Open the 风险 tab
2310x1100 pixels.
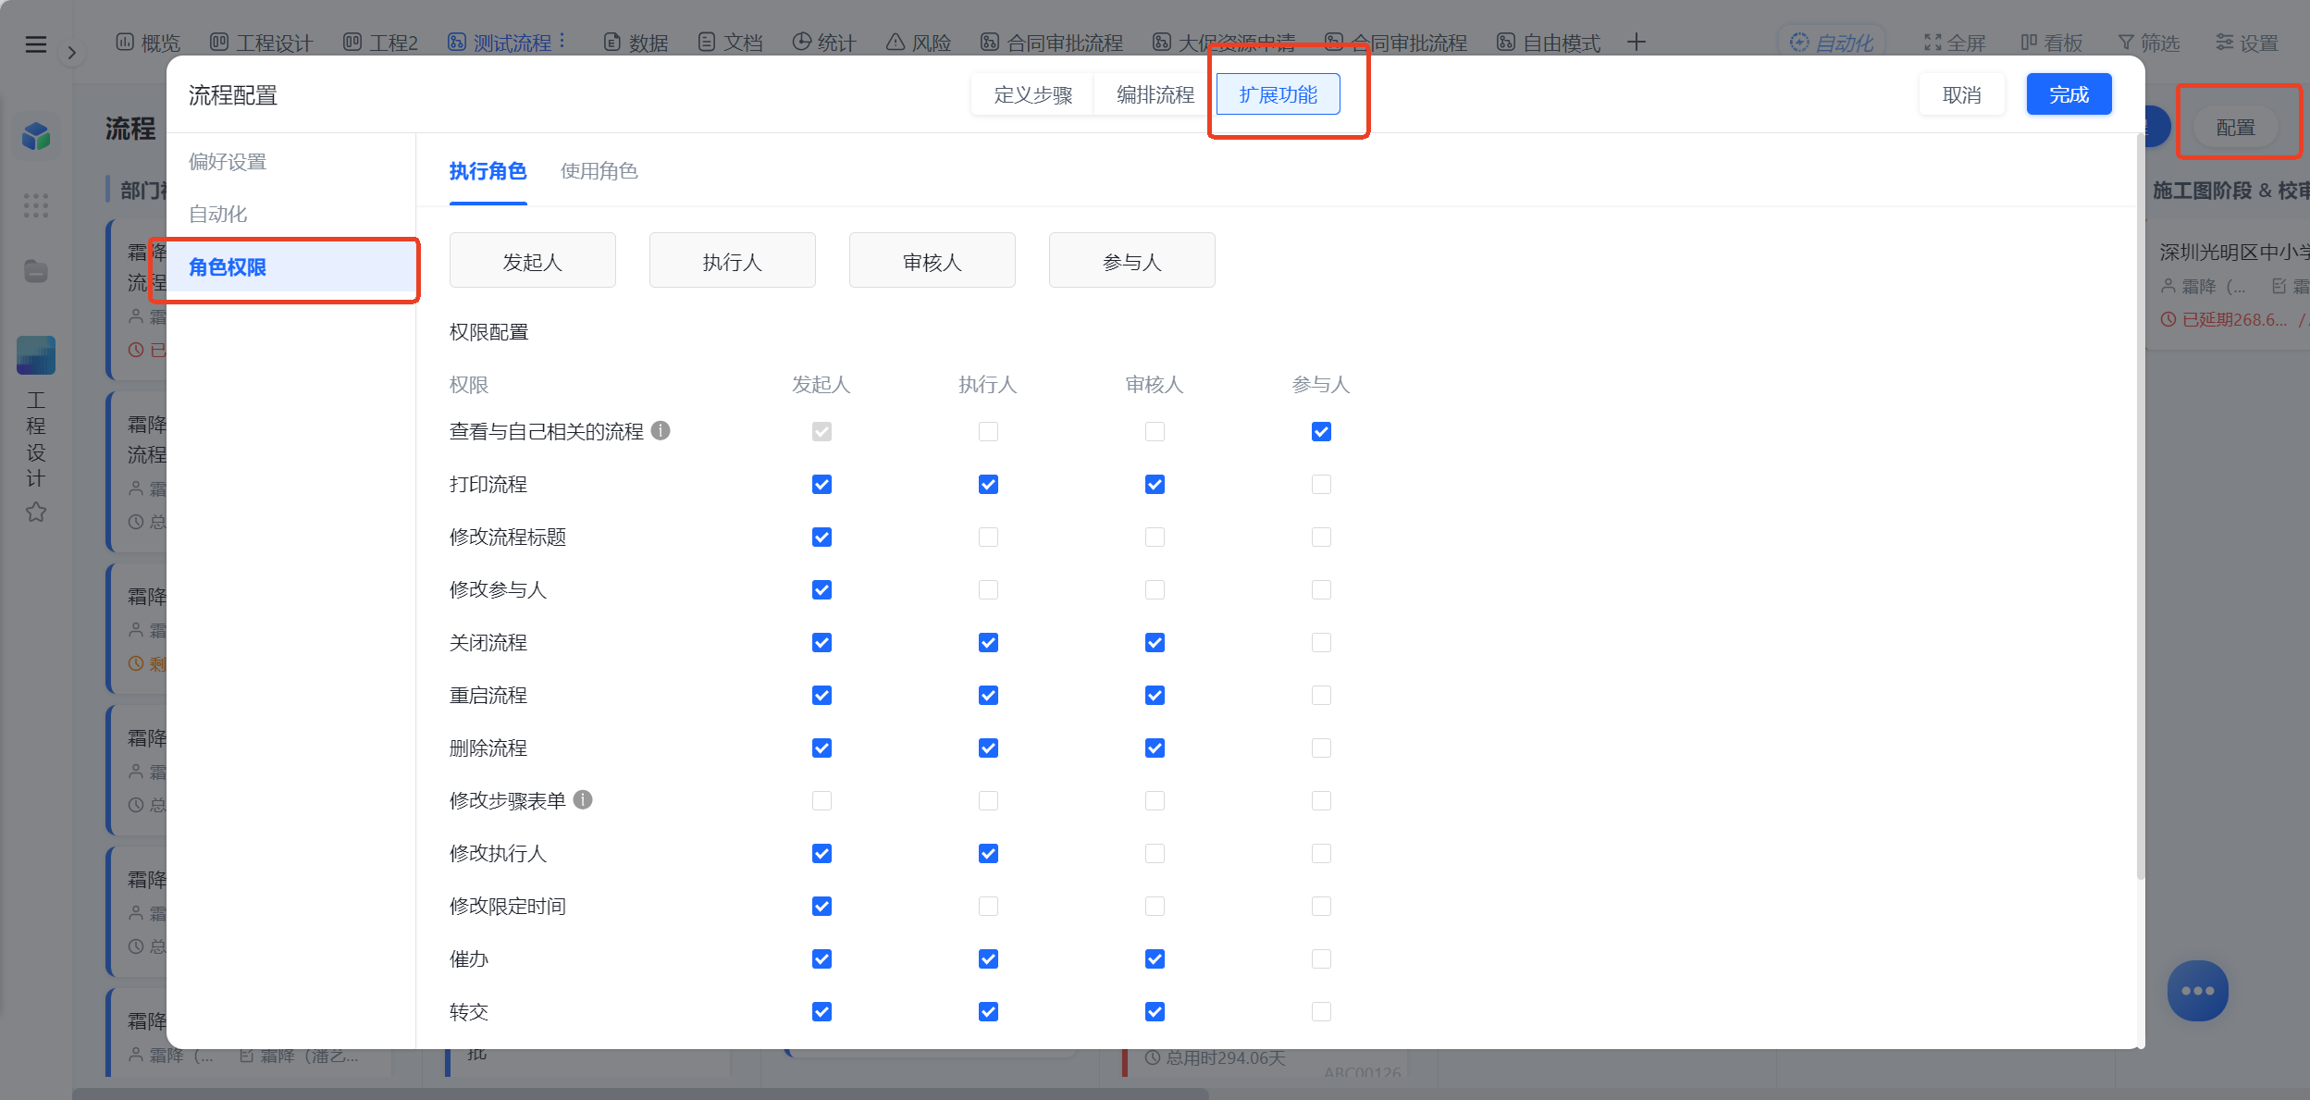(919, 43)
